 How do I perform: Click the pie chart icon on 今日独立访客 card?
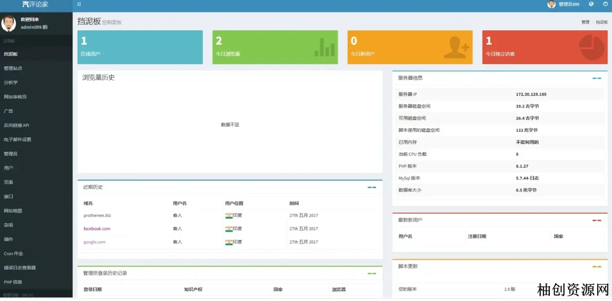tap(592, 47)
